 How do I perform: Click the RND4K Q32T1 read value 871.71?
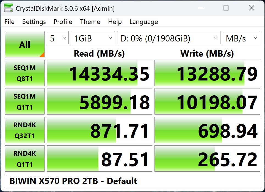tap(100, 130)
